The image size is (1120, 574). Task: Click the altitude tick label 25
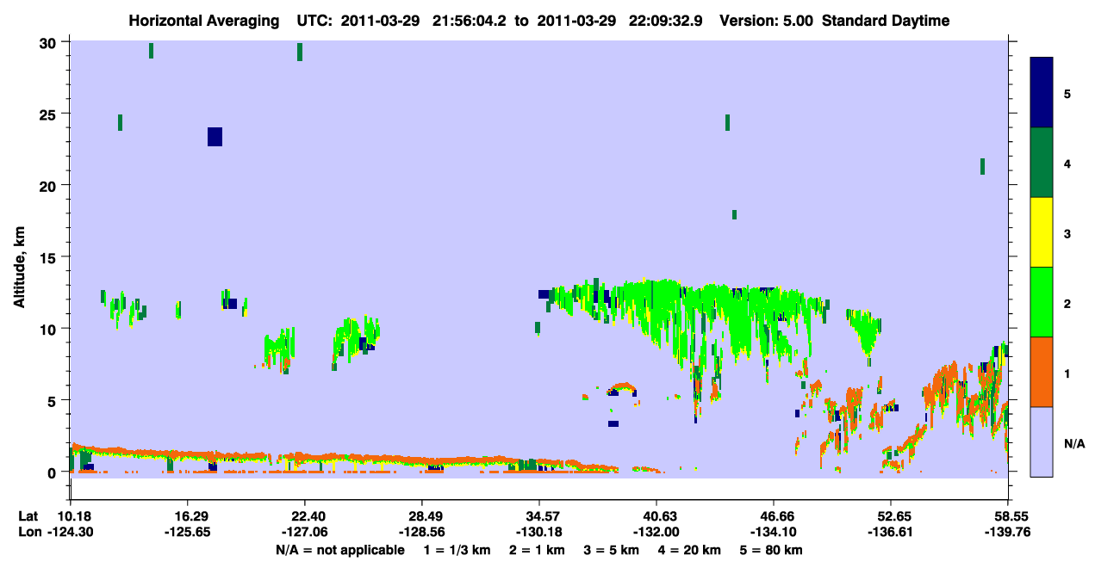(50, 114)
